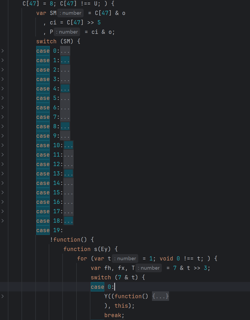Expand the folded case 2 gutter arrow
Viewport: 250px width, 320px height.
tap(2, 70)
